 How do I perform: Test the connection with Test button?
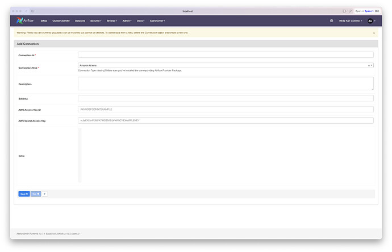point(36,194)
